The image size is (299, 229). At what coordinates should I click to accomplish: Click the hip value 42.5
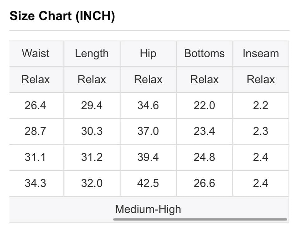tap(148, 183)
